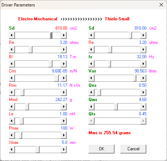Image resolution: width=167 pixels, height=161 pixels.
Task: Click the Mmd slider thumb
Action: click(27, 107)
